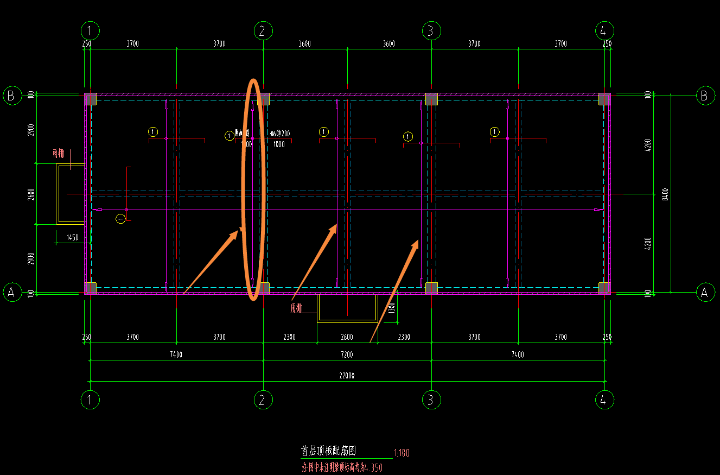Select the 8400 vertical dimension
The height and width of the screenshot is (475, 720).
[665, 194]
